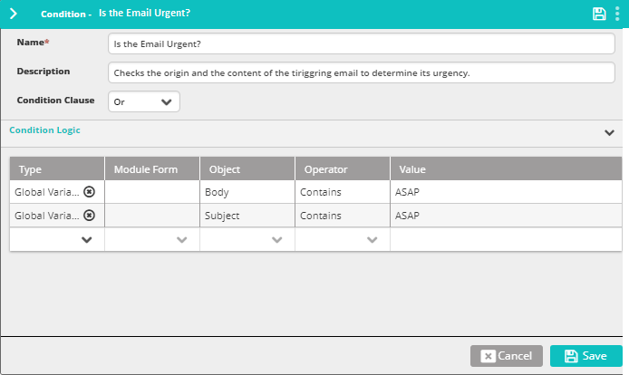629x375 pixels.
Task: Open the Condition Clause Or dropdown
Action: 144,101
